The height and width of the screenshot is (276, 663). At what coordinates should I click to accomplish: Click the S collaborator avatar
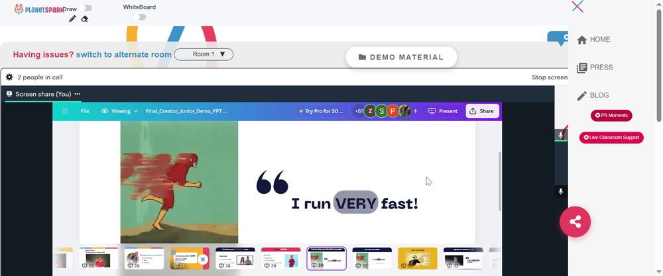[382, 111]
